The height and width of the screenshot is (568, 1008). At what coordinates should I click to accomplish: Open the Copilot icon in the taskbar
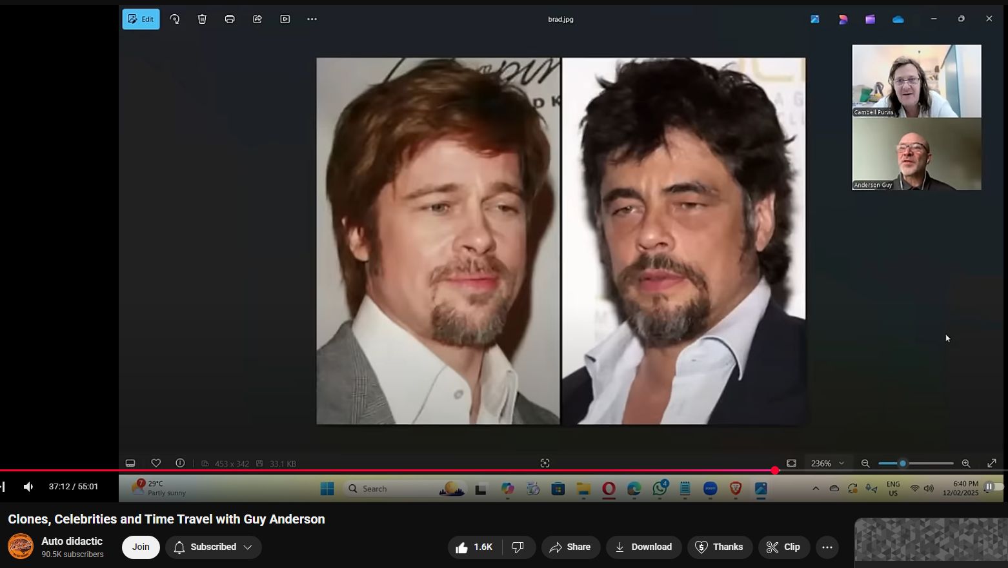(x=508, y=489)
